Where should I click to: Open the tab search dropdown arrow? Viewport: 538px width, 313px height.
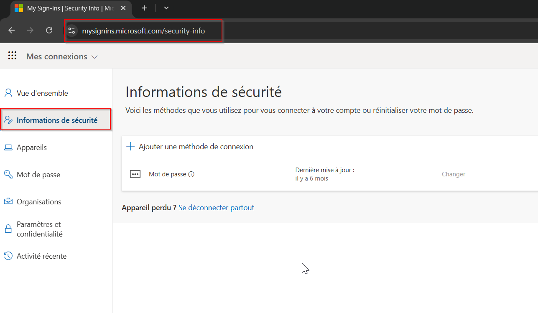pyautogui.click(x=166, y=8)
